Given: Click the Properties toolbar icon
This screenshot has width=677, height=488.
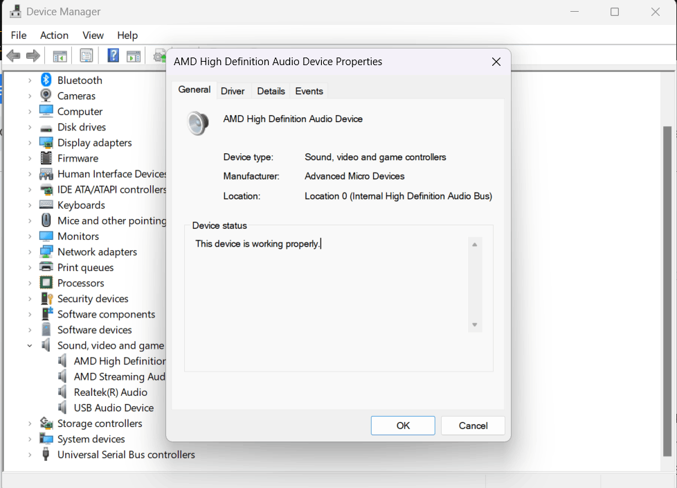Looking at the screenshot, I should tap(87, 55).
